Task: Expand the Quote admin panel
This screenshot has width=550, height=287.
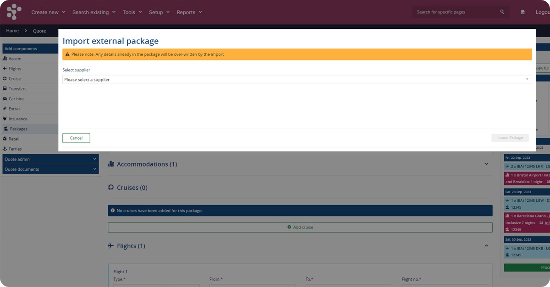Action: (49, 159)
